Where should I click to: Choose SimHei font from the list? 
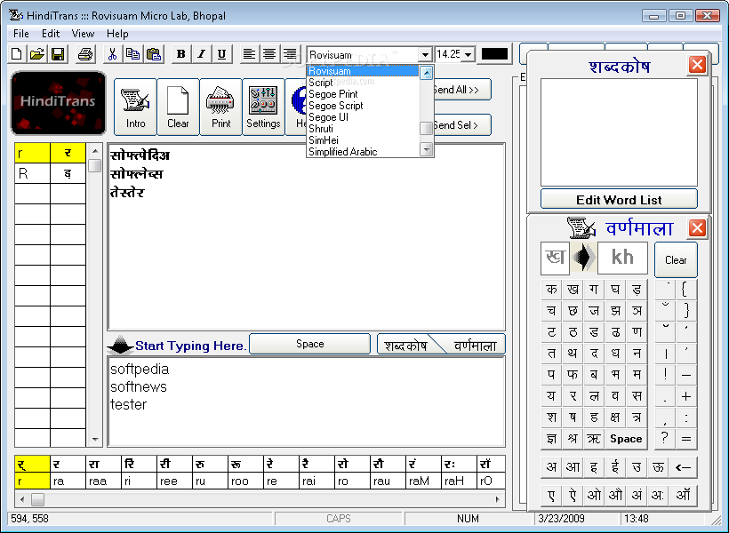click(x=363, y=140)
